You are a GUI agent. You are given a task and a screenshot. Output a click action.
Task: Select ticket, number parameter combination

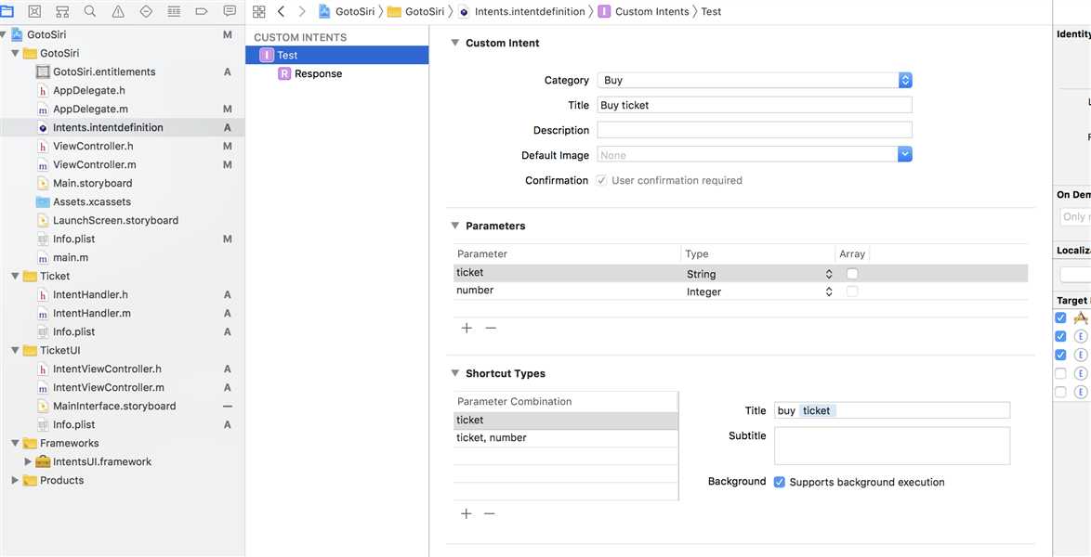click(x=566, y=438)
